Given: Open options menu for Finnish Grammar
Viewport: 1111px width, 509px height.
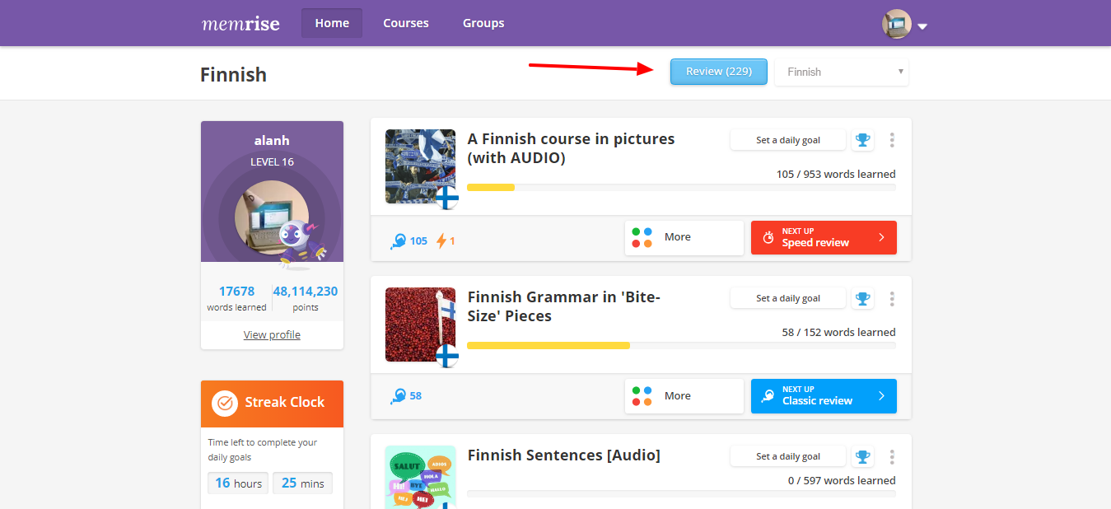Looking at the screenshot, I should point(892,298).
